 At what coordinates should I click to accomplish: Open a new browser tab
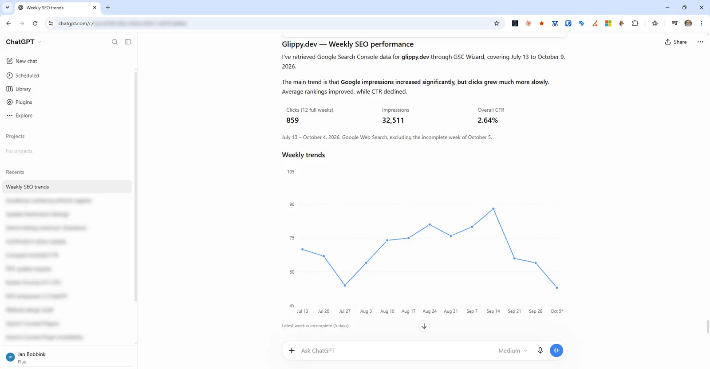click(108, 8)
